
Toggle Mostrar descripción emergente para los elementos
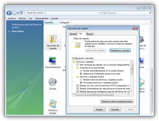(78, 92)
